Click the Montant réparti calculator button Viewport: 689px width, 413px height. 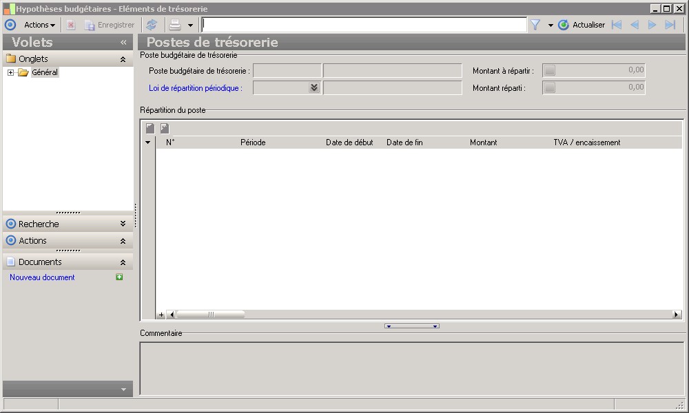[x=550, y=88]
